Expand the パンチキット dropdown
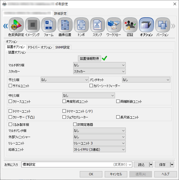The image size is (179, 180). [x=146, y=80]
